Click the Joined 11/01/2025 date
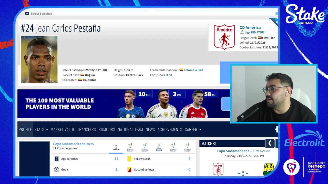The image size is (328, 184). (258, 43)
